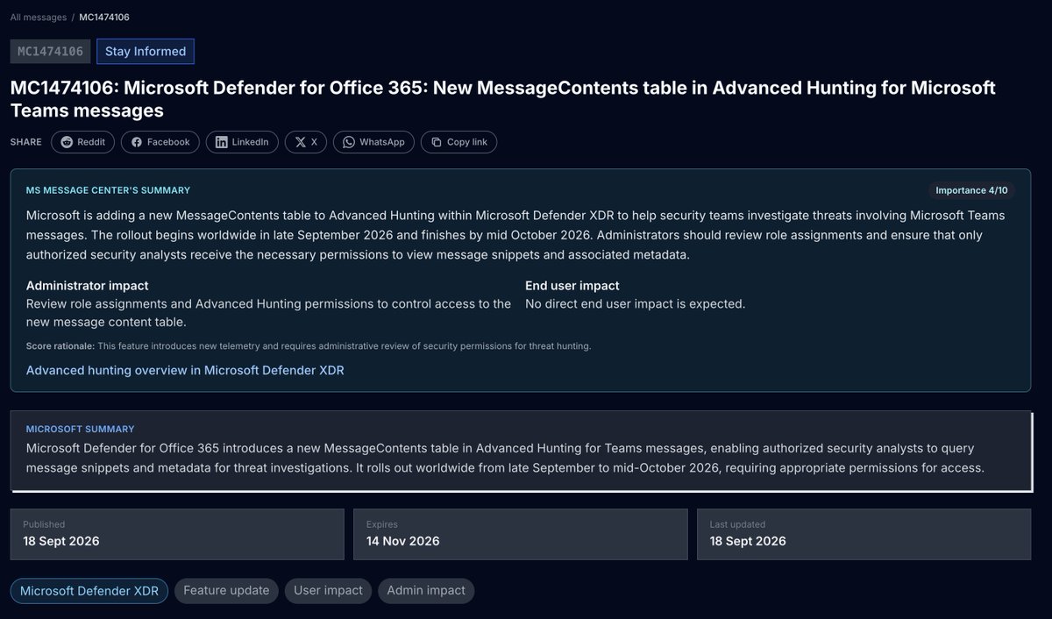Select the Stay Informed badge
The image size is (1052, 619).
pos(146,52)
